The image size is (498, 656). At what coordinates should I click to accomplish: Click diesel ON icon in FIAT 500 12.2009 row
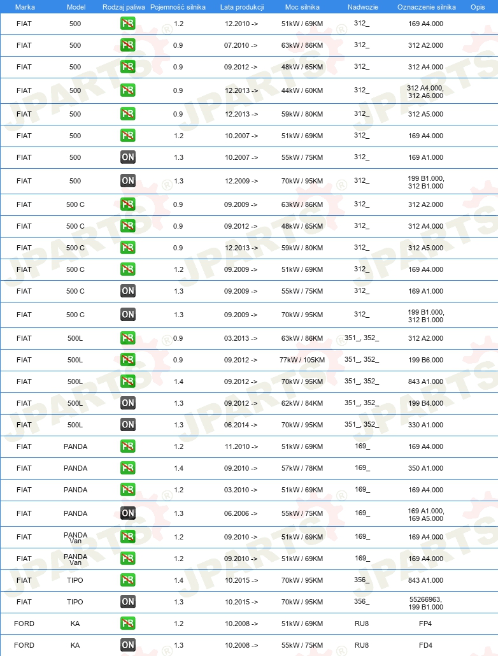127,181
